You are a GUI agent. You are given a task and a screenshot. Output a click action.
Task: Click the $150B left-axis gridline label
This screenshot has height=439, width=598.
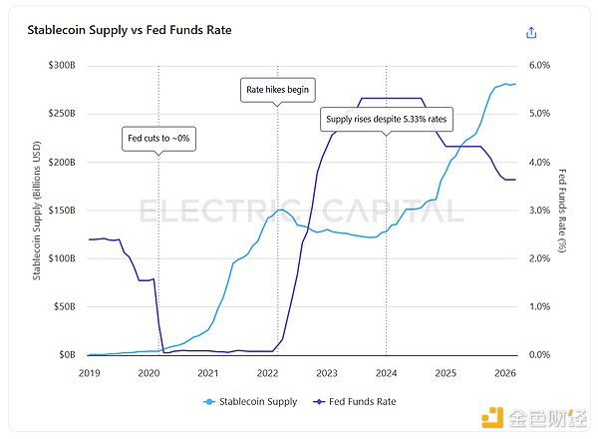click(x=63, y=210)
